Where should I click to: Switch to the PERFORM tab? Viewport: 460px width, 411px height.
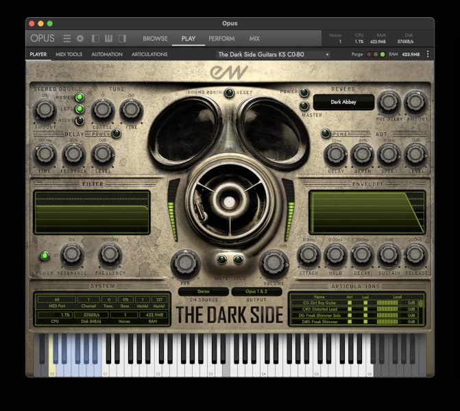tap(221, 38)
